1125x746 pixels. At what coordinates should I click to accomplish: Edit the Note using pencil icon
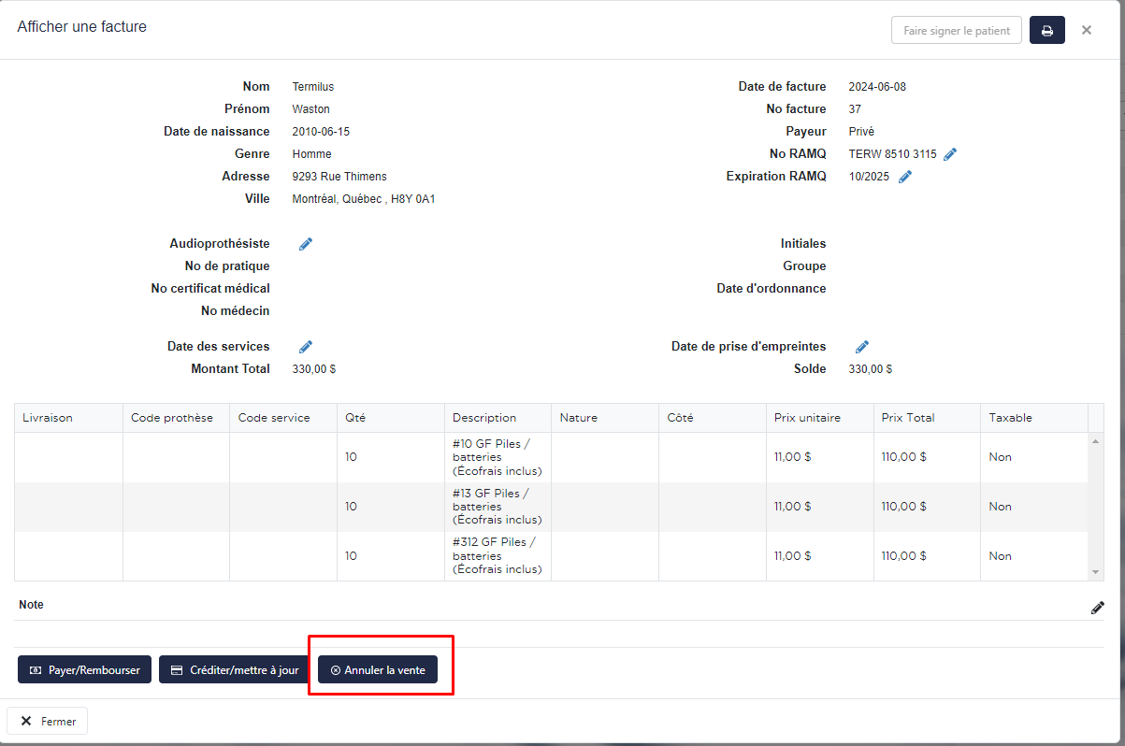[x=1097, y=608]
